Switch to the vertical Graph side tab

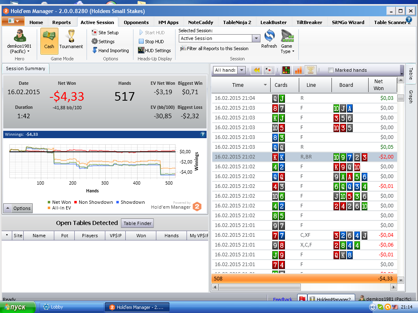point(411,96)
